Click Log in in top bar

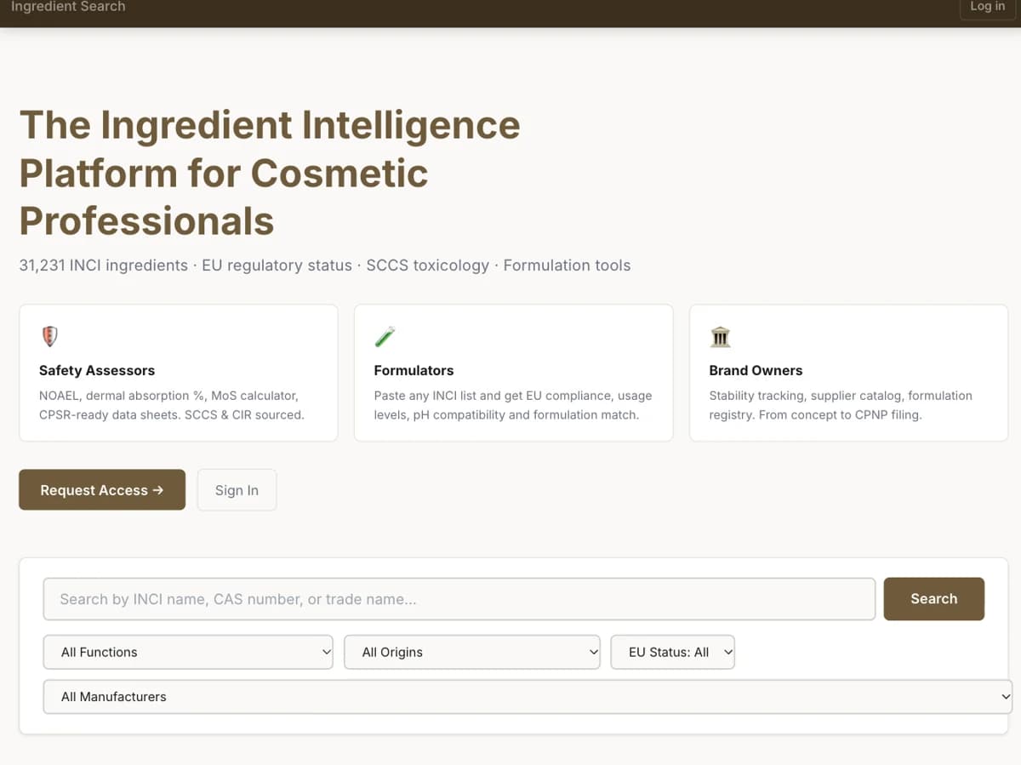tap(987, 7)
